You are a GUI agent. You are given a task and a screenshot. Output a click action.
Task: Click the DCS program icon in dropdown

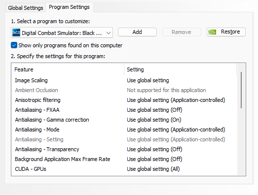click(16, 32)
